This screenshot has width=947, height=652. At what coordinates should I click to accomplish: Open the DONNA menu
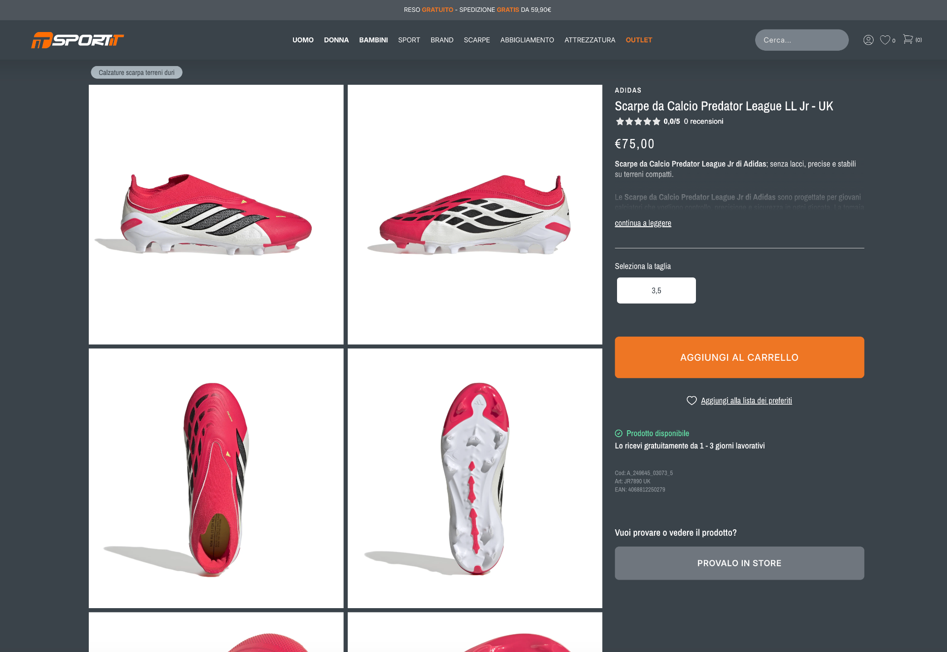pos(336,40)
